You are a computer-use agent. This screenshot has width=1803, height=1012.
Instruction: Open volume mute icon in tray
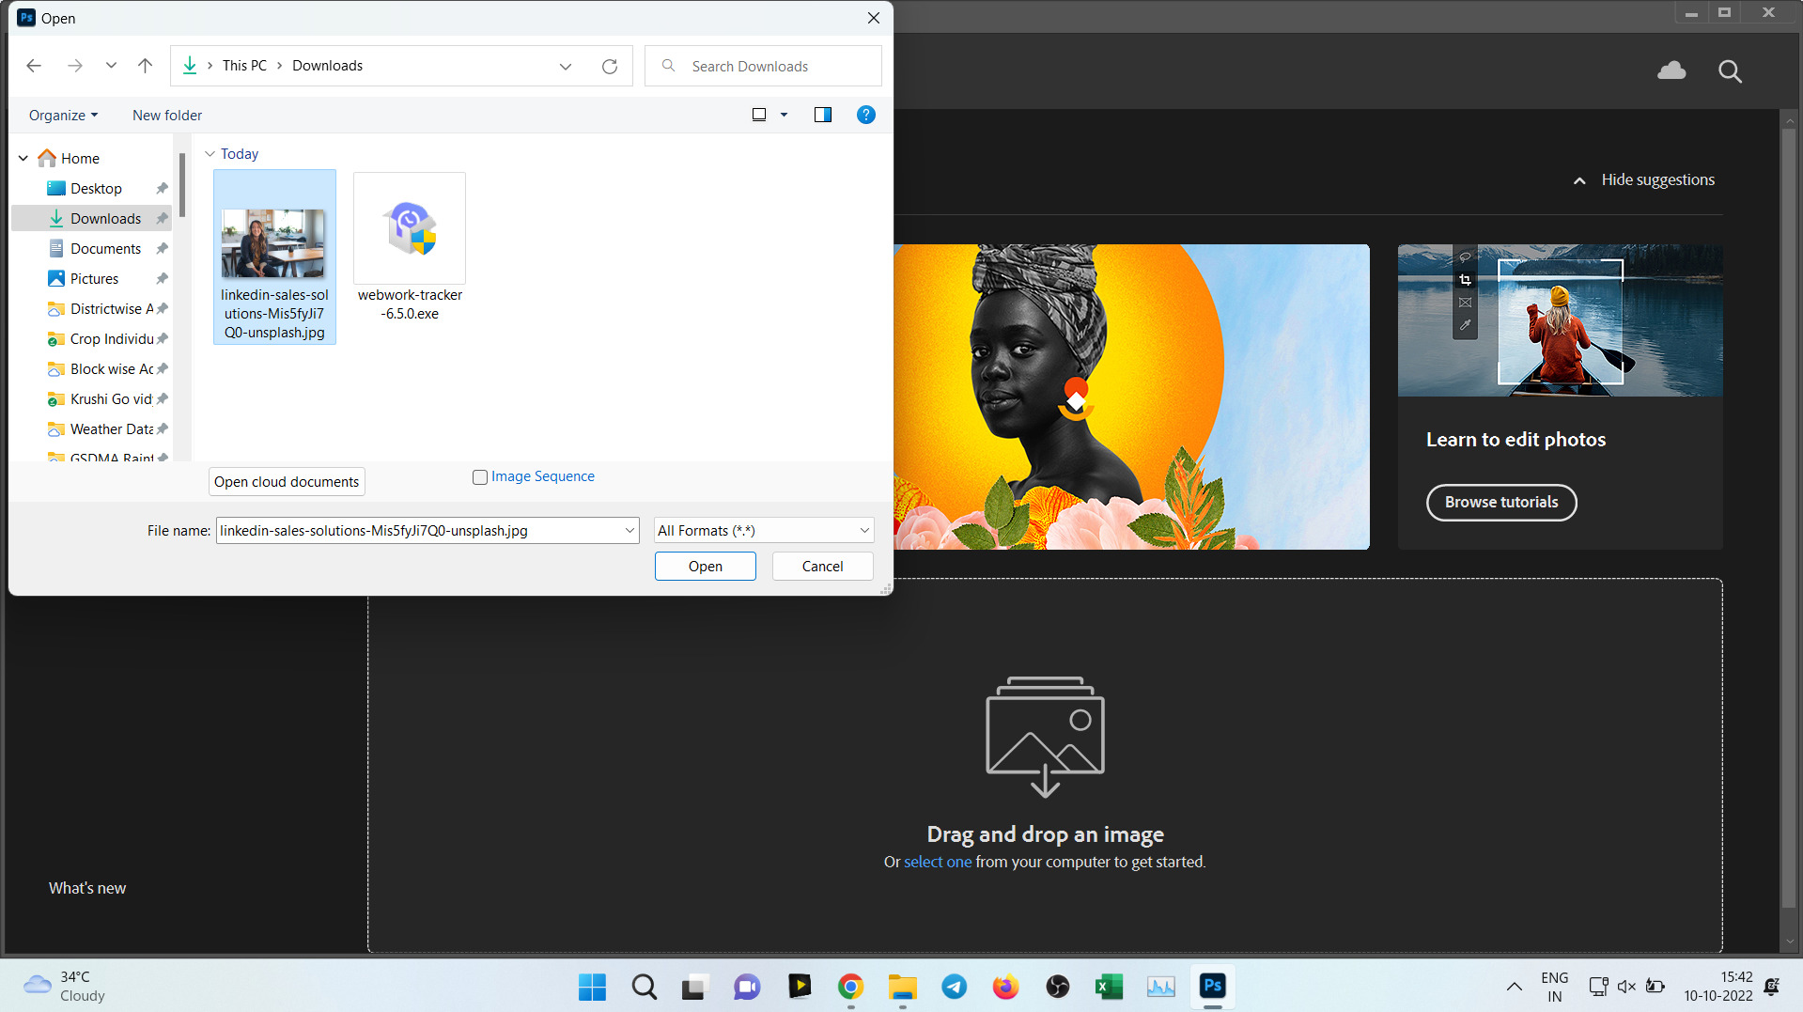click(1626, 987)
